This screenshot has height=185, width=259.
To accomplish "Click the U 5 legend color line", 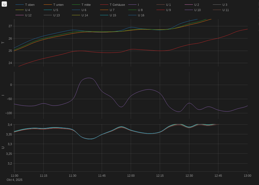I will (48, 10).
